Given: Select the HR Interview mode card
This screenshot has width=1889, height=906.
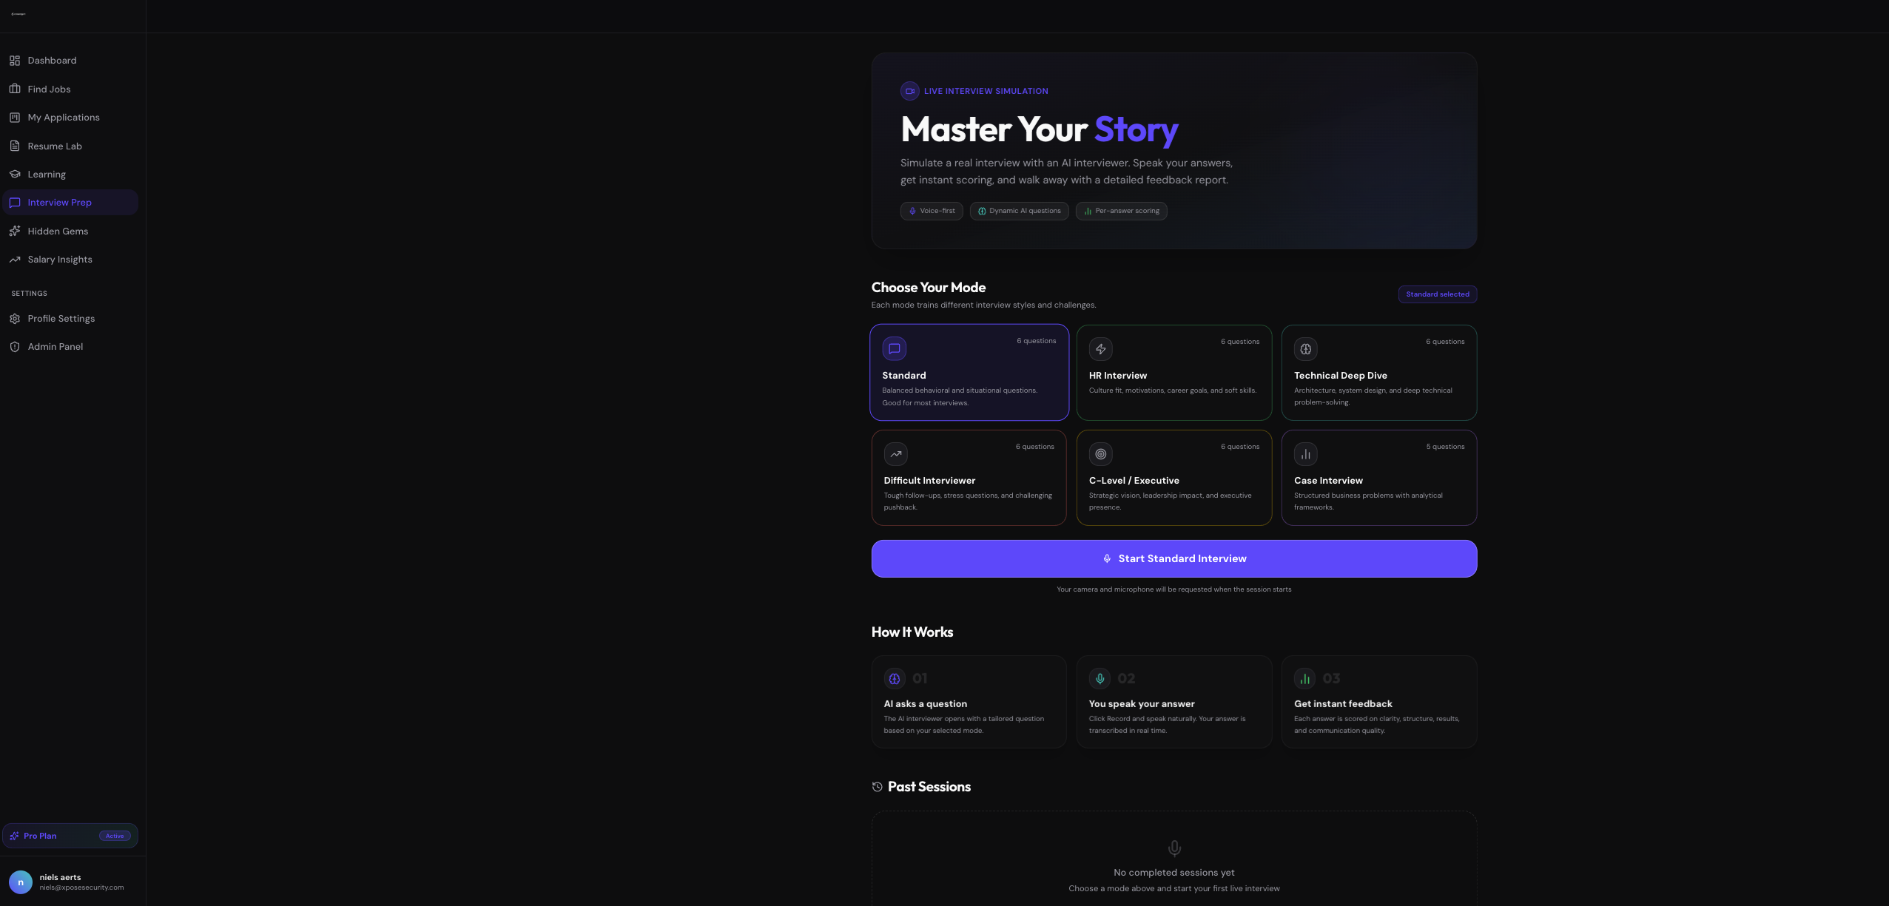Looking at the screenshot, I should coord(1174,372).
